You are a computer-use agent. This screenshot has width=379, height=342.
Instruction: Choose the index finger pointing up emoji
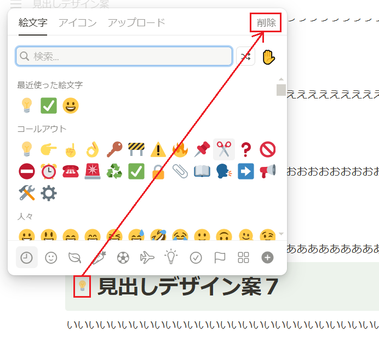71,149
